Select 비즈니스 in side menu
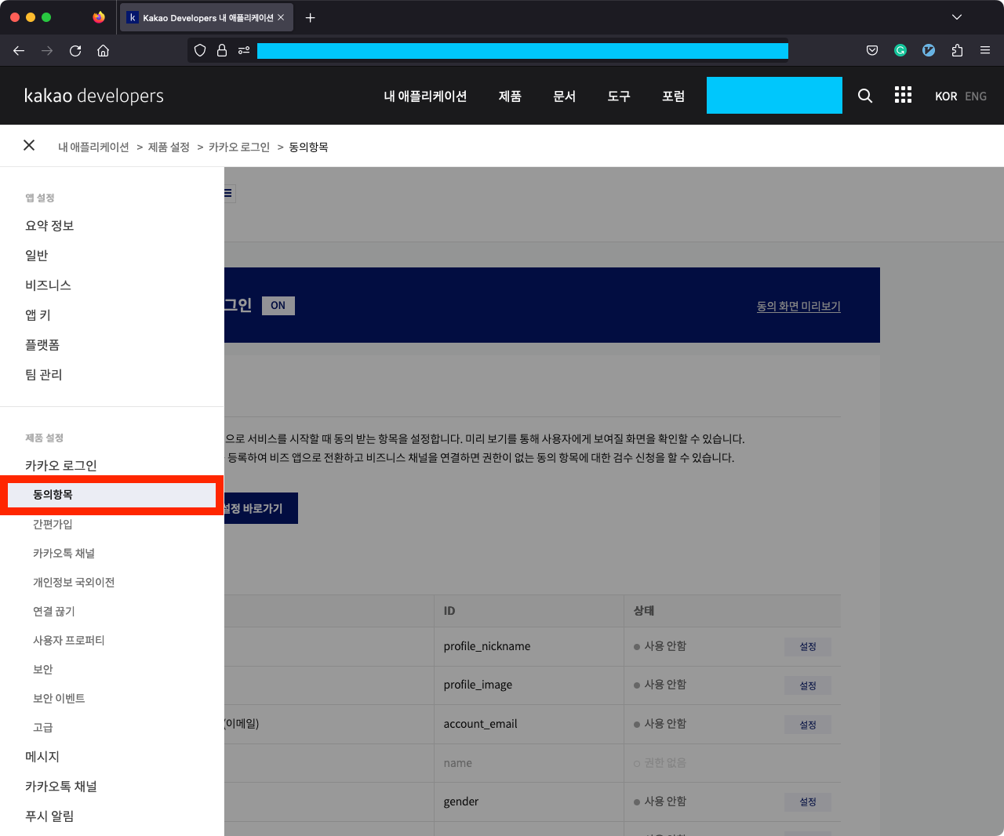This screenshot has height=836, width=1004. (x=48, y=285)
